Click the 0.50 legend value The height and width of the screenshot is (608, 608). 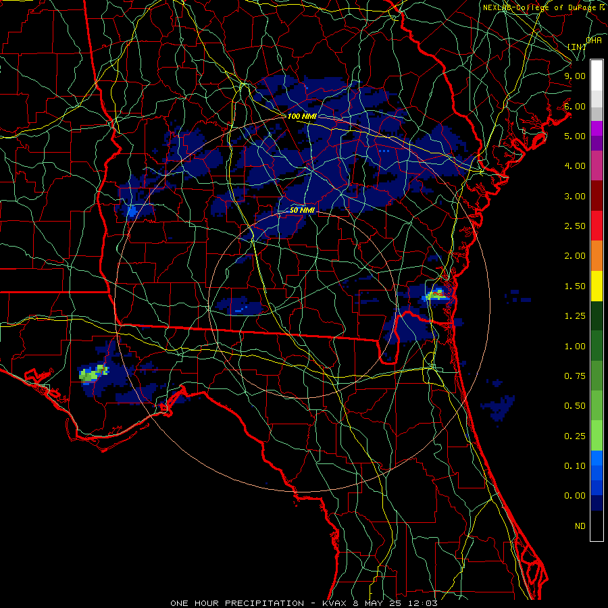[x=575, y=406]
